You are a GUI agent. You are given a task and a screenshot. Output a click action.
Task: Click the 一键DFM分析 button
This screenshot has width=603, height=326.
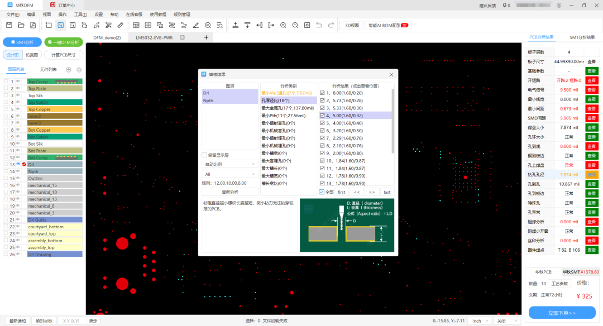coord(64,42)
